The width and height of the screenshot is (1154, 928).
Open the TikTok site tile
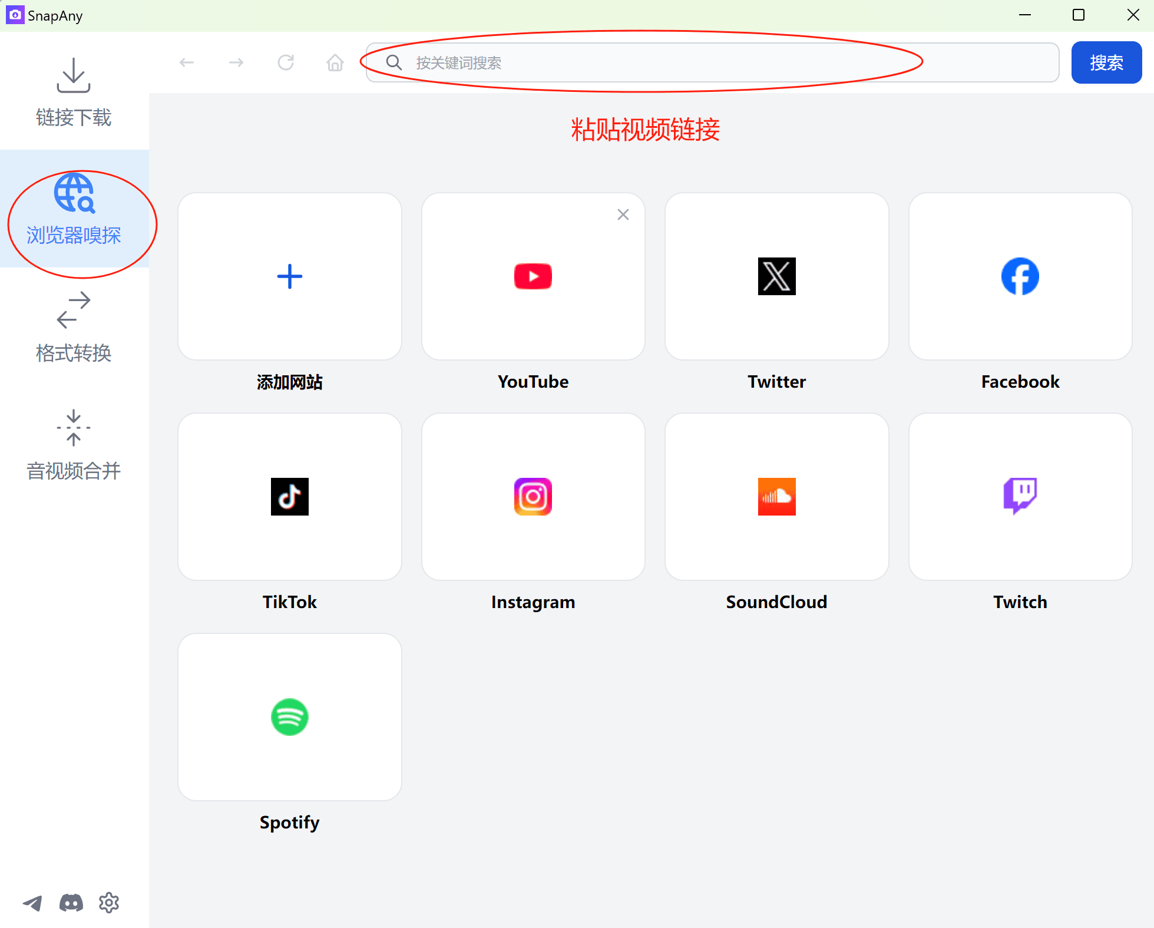pyautogui.click(x=289, y=497)
